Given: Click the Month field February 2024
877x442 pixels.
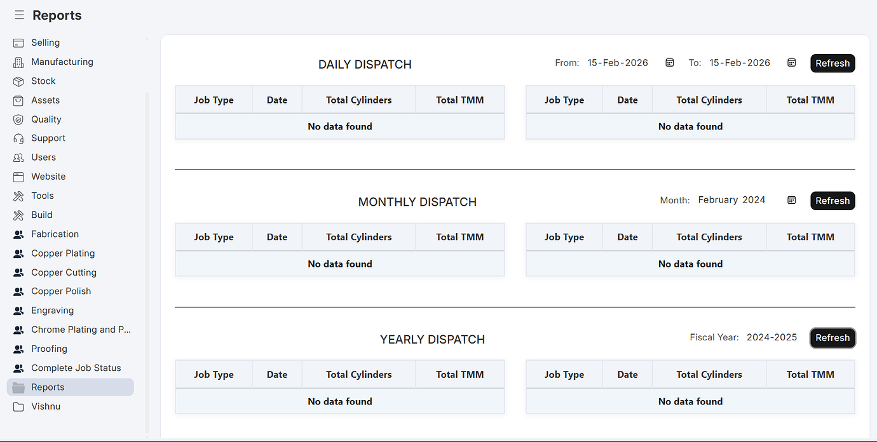Looking at the screenshot, I should [731, 200].
